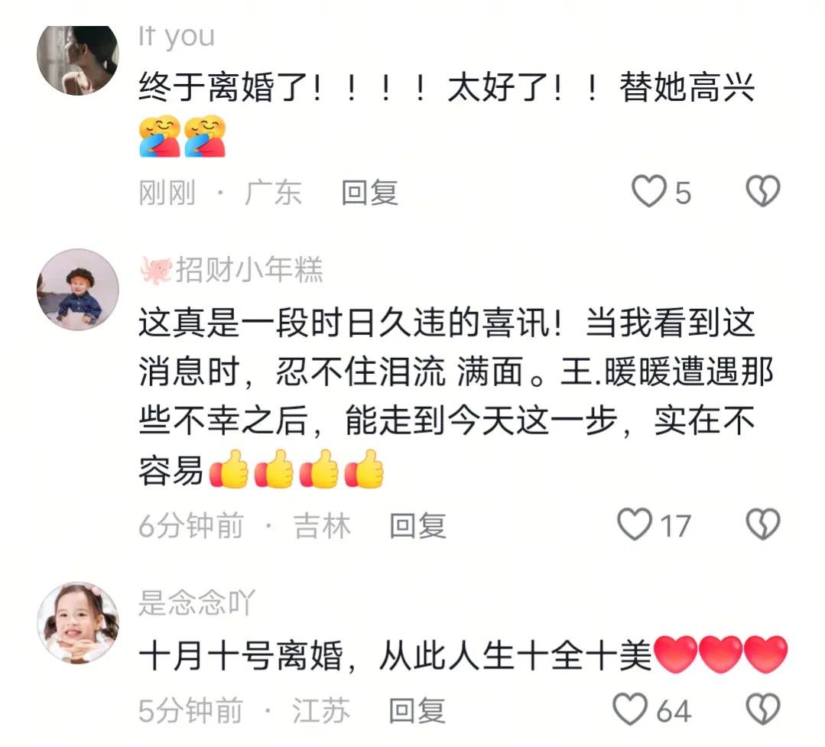Open profile picture of It you

click(x=78, y=60)
